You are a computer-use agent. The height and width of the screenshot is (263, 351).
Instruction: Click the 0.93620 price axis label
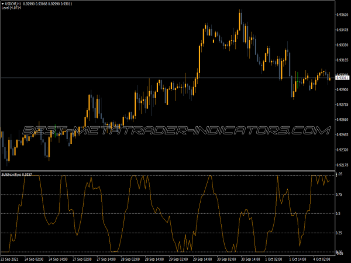[x=342, y=15]
